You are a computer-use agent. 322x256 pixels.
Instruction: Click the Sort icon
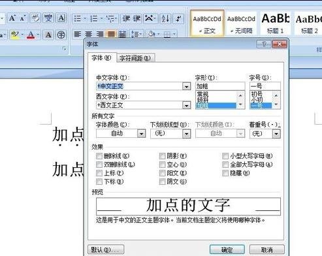point(165,19)
